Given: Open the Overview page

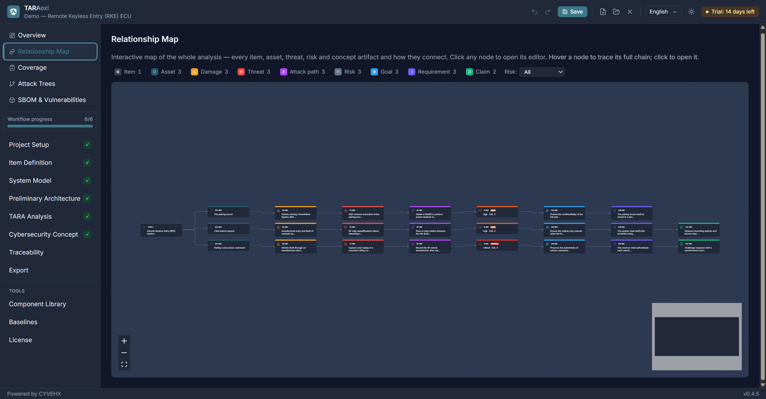Looking at the screenshot, I should (50, 35).
